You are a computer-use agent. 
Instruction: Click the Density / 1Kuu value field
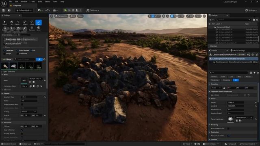coord(29,97)
